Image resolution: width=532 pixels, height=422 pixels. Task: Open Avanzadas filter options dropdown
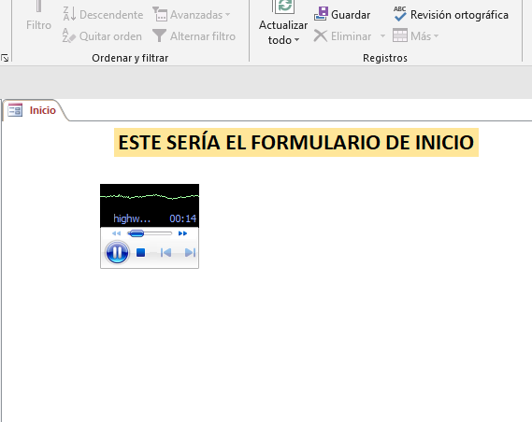point(192,15)
